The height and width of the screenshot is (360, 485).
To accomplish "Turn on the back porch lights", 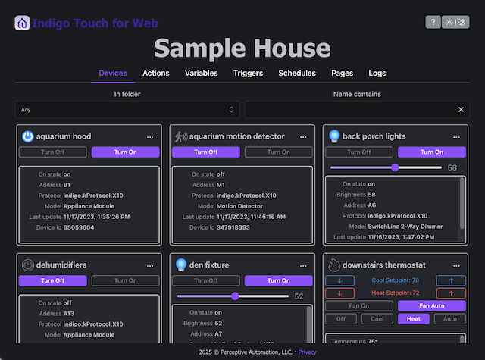I will (x=432, y=152).
